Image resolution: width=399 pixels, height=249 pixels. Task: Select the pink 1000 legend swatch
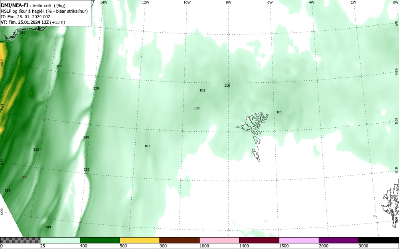click(219, 240)
